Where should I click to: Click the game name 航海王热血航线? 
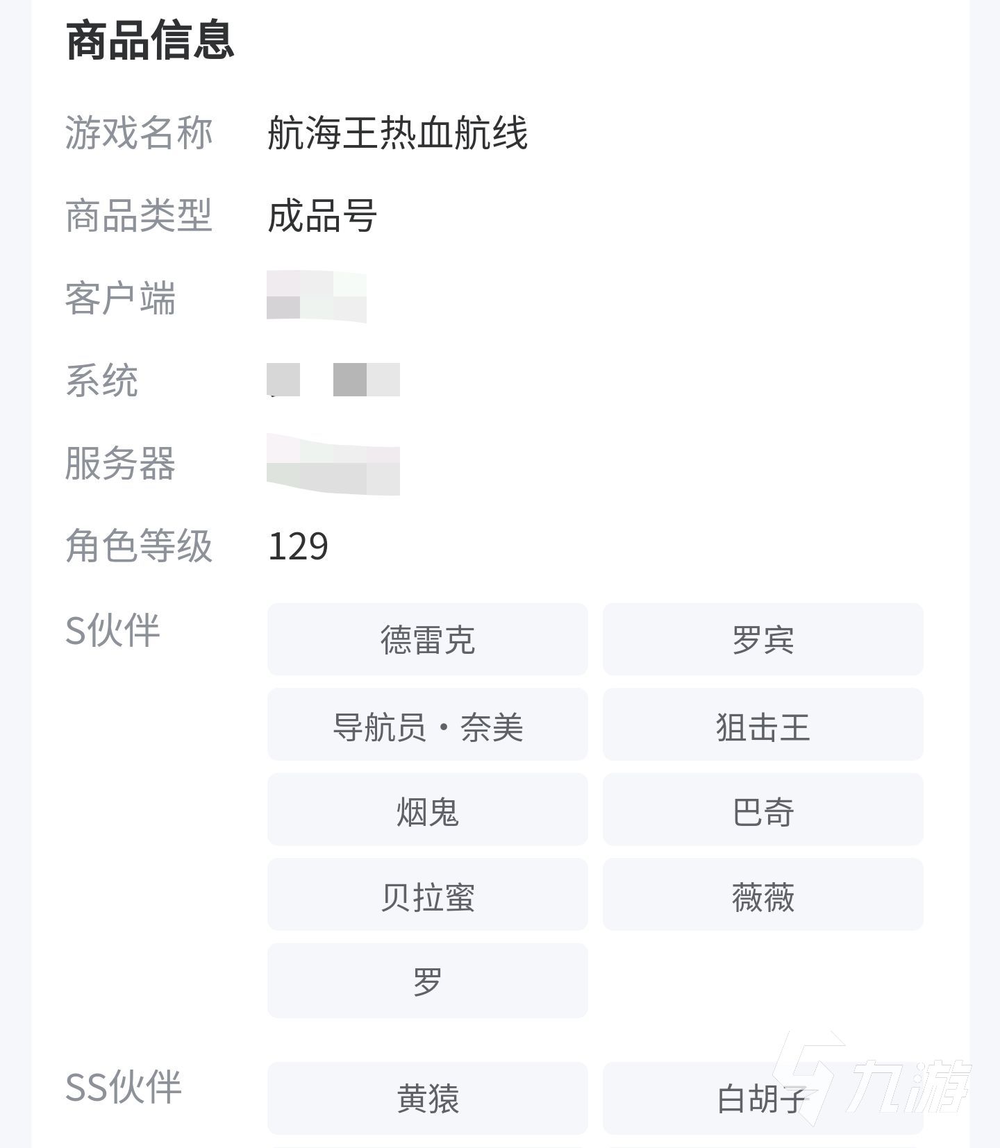(x=397, y=133)
